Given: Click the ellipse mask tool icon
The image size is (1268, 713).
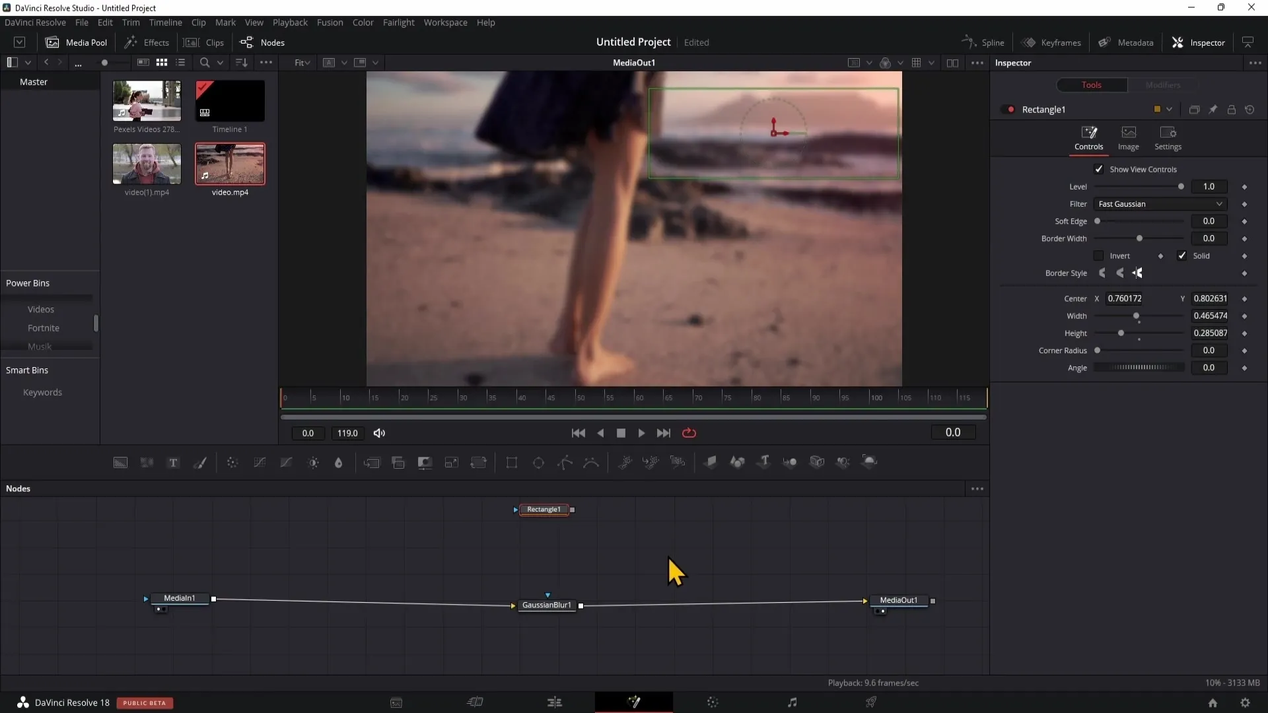Looking at the screenshot, I should click(538, 461).
